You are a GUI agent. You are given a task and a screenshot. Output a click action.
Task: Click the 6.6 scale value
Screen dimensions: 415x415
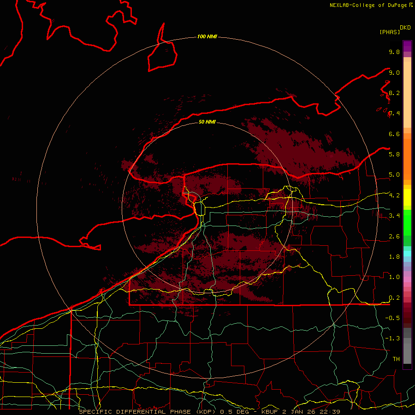coord(394,134)
